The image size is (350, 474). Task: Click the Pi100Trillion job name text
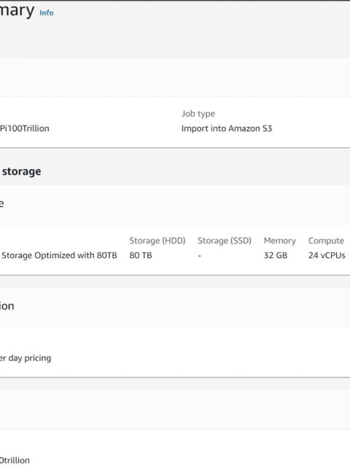point(25,128)
